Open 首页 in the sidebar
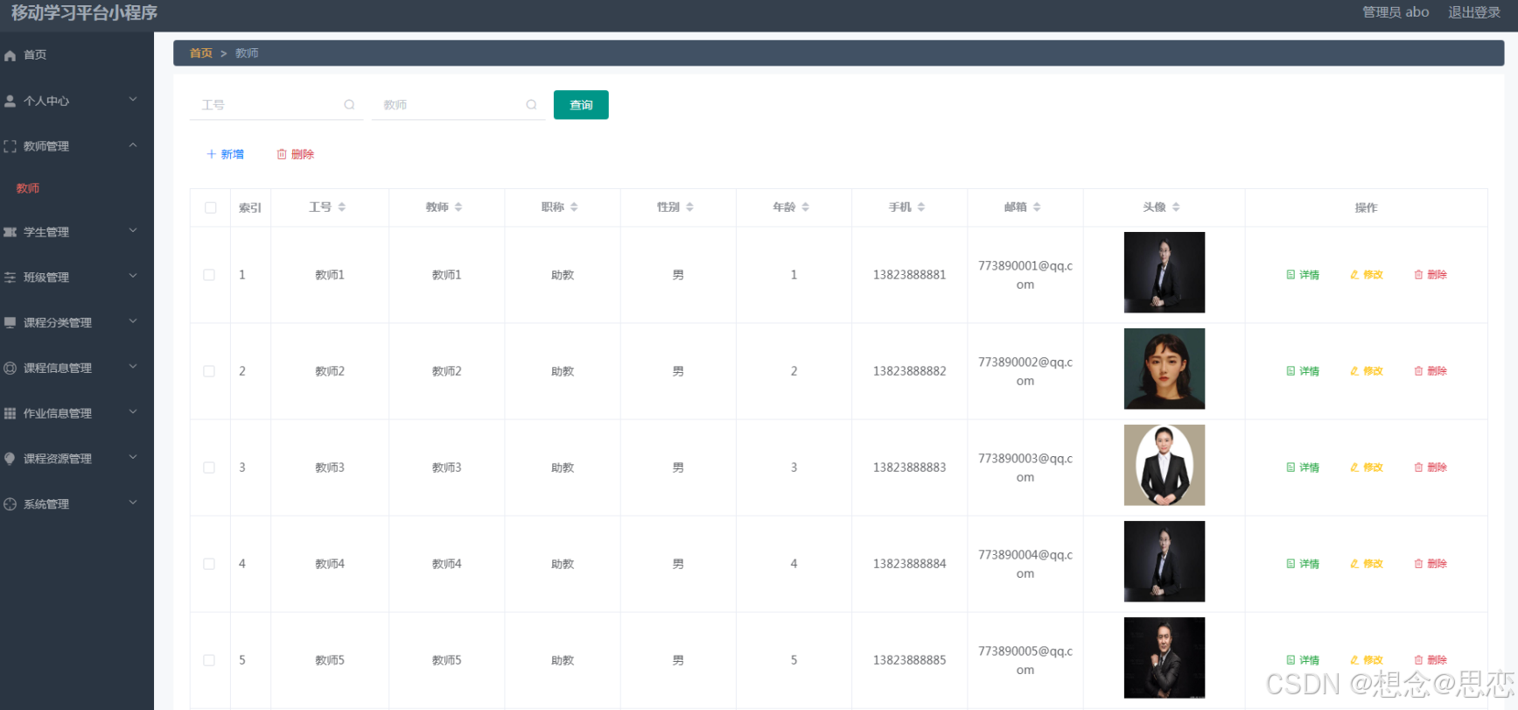Viewport: 1518px width, 710px height. 77,55
